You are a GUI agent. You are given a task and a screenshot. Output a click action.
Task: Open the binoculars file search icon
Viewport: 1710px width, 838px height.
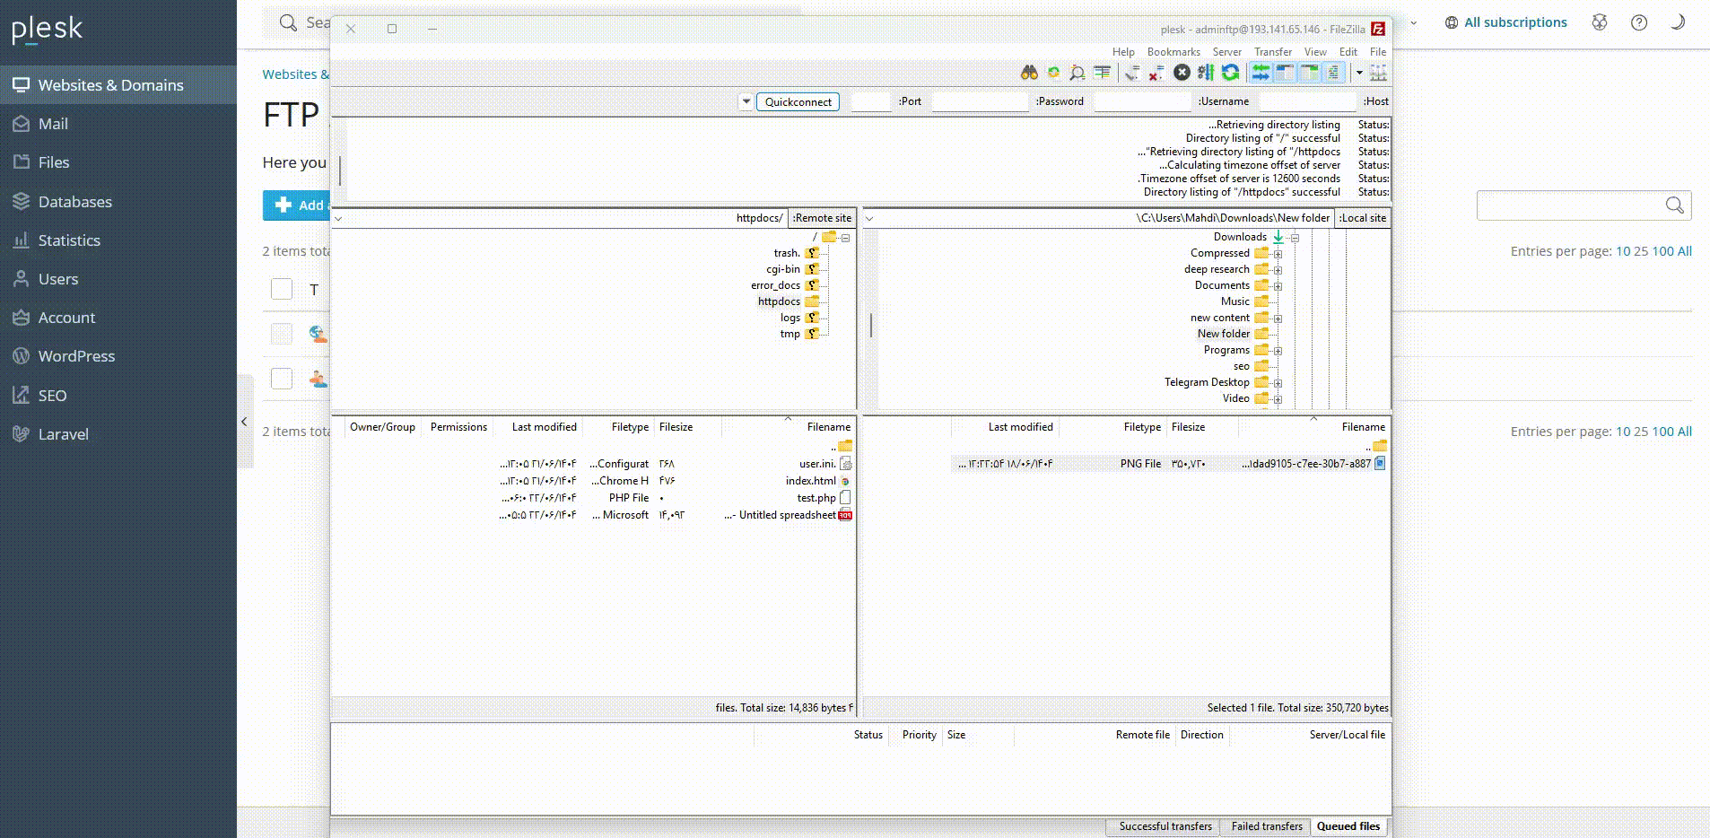click(1029, 73)
